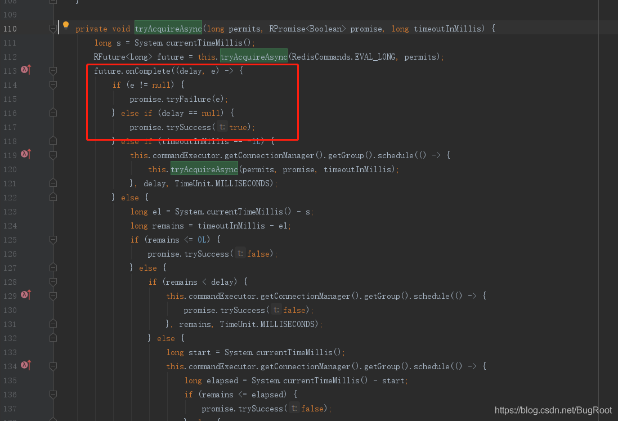Click the lambda gutter marker on line 129
Viewport: 618px width, 421px height.
coord(26,295)
